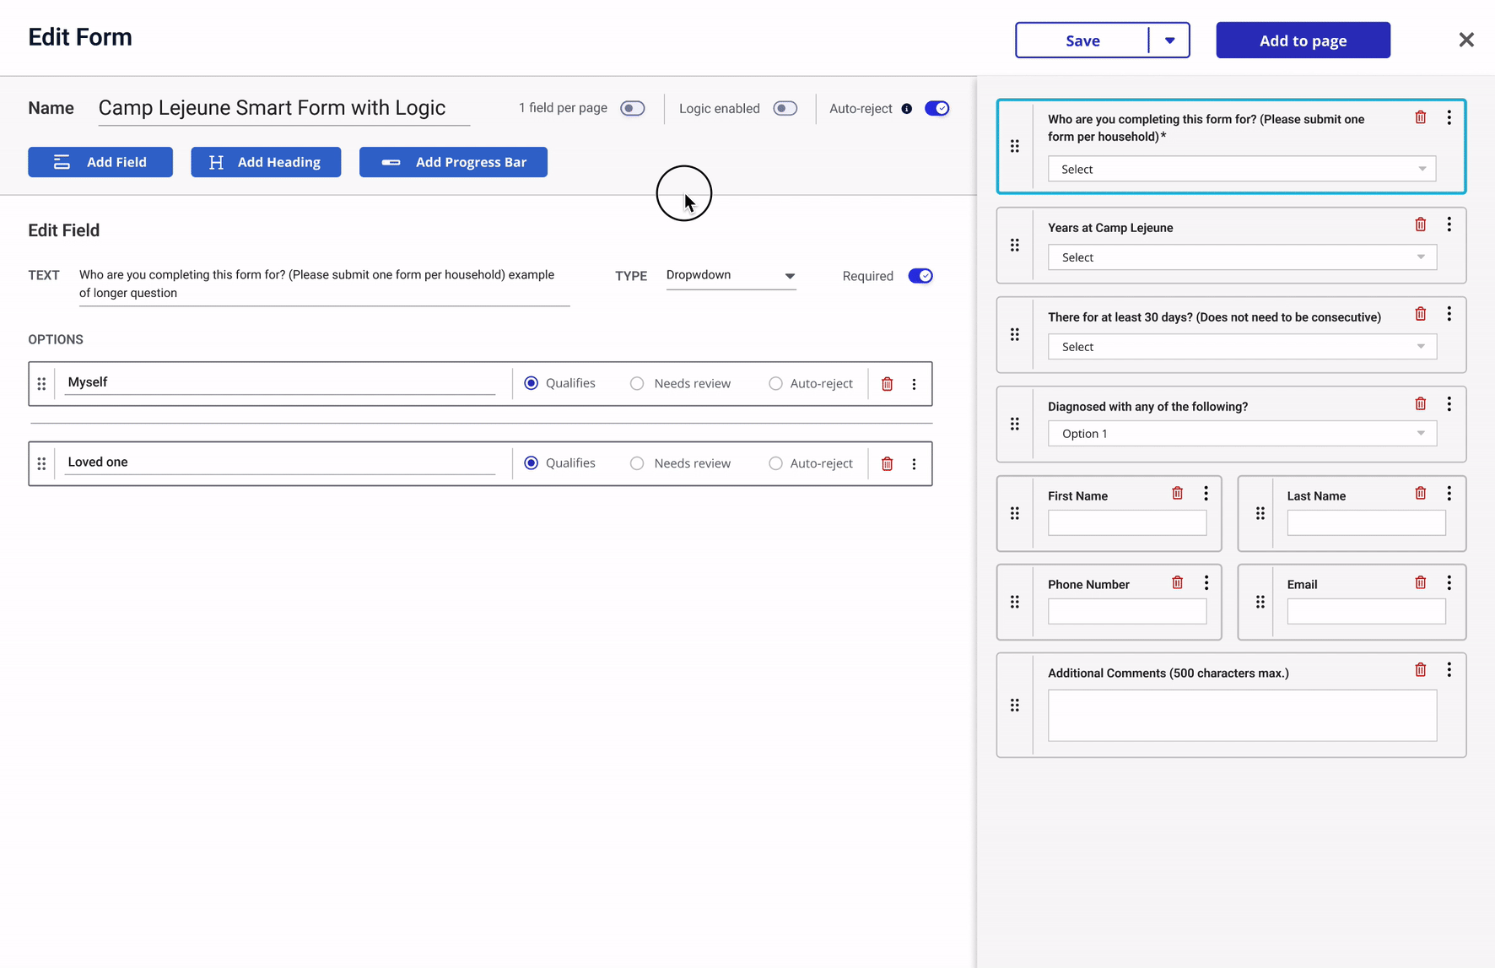Delete the 'Years at Camp Lejeune' field

point(1421,224)
